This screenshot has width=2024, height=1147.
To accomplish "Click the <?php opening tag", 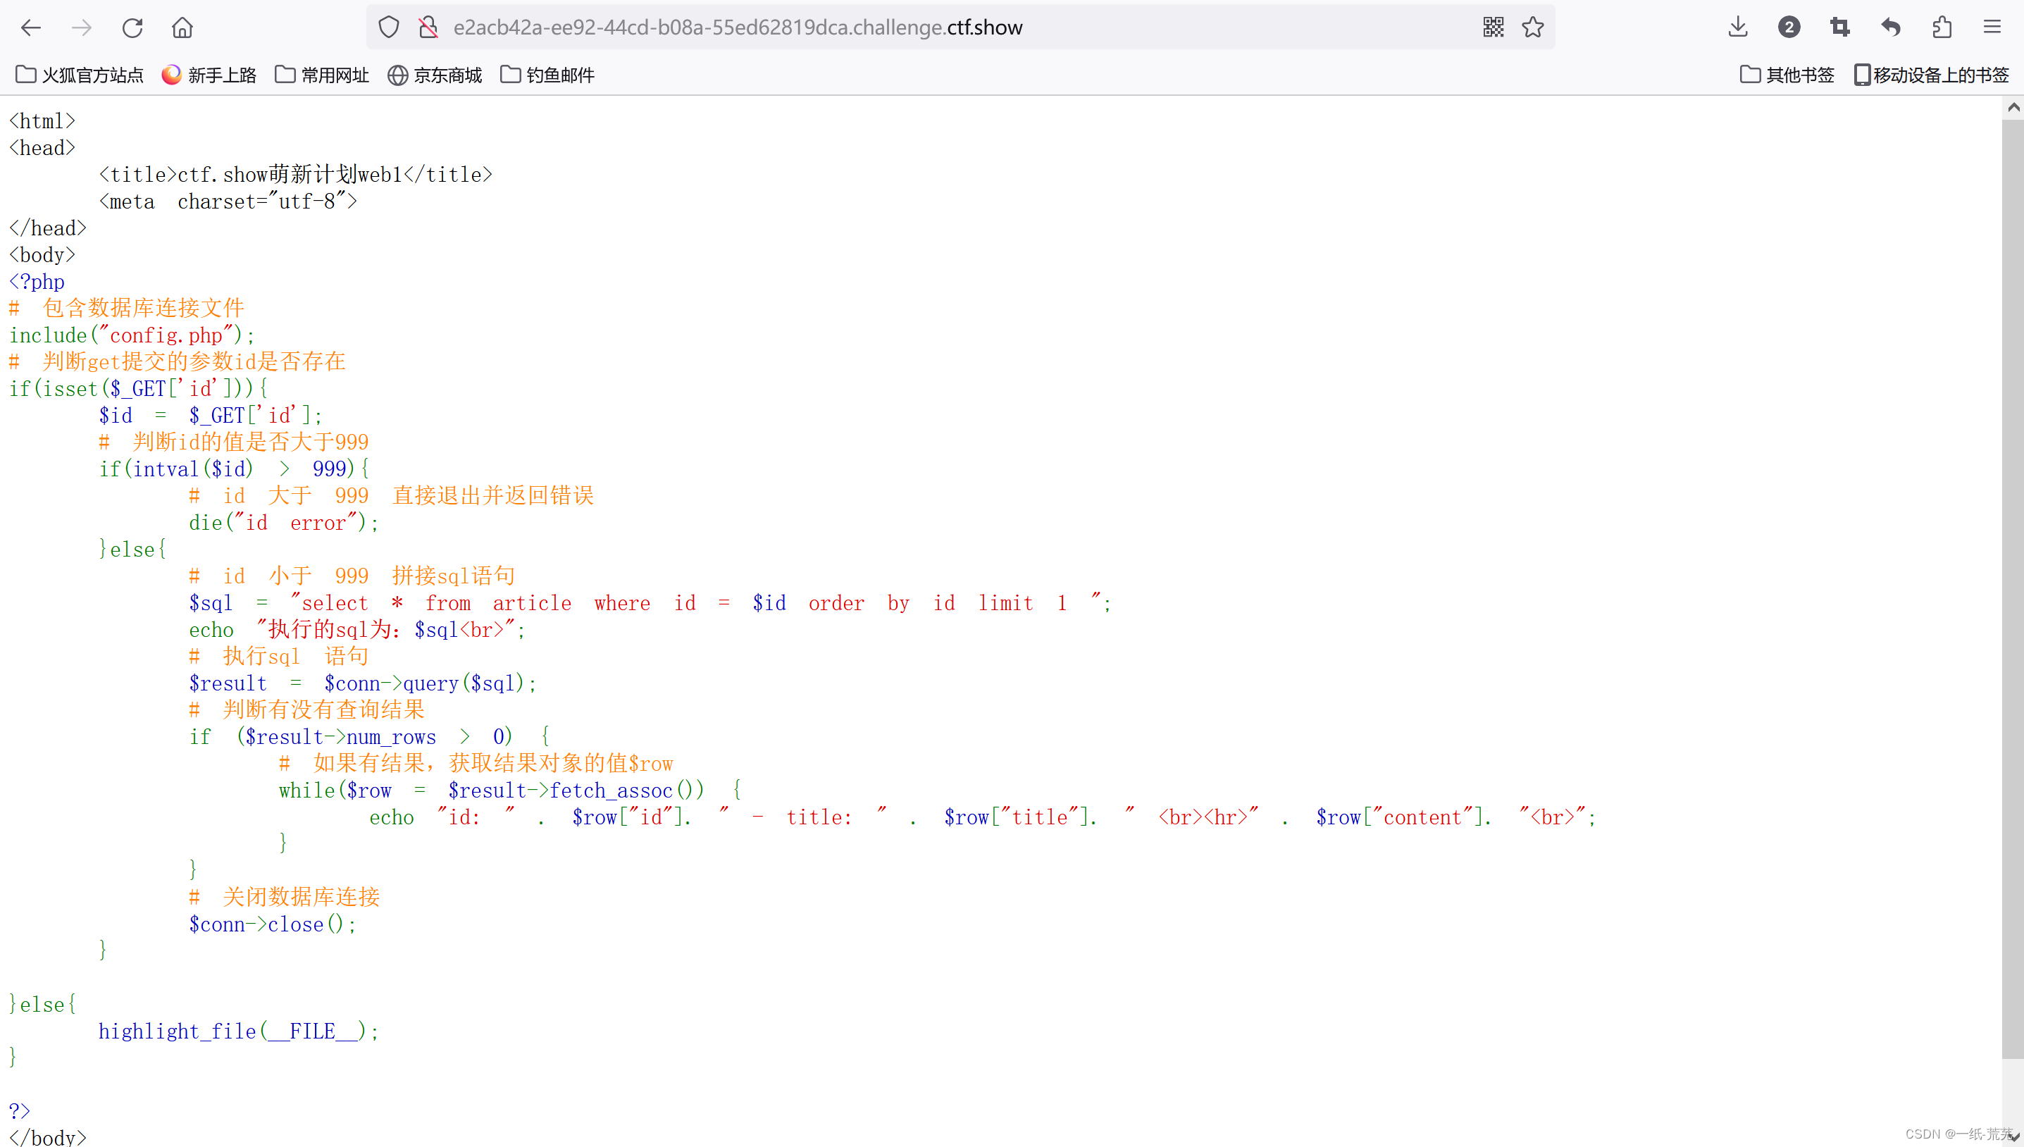I will [37, 282].
